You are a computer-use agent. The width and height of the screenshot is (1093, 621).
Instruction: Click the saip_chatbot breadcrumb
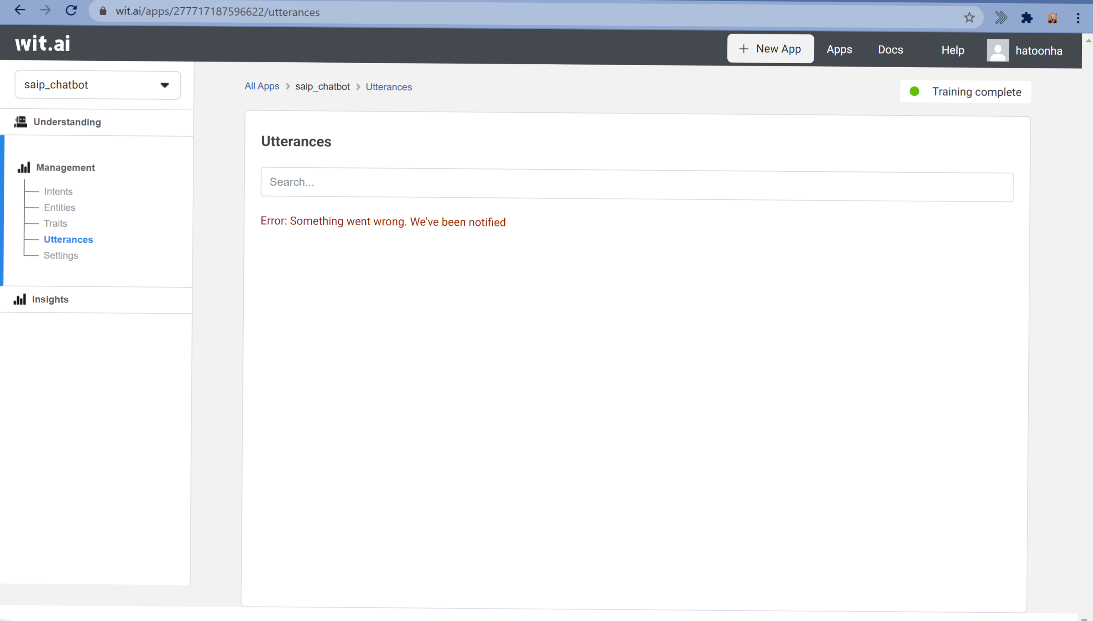[322, 87]
